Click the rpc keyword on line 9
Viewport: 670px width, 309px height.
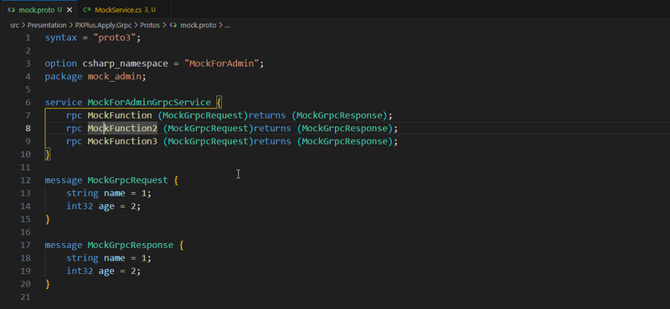click(x=74, y=141)
